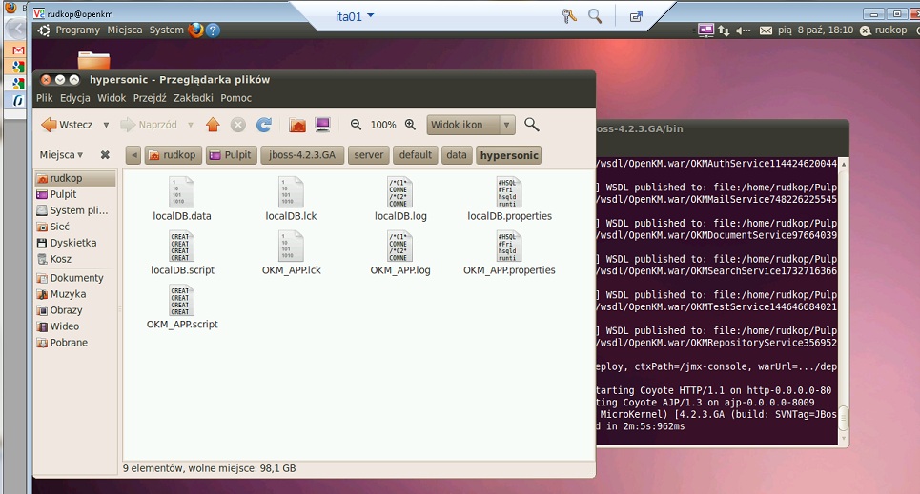Close the sidebar with the X

point(105,155)
